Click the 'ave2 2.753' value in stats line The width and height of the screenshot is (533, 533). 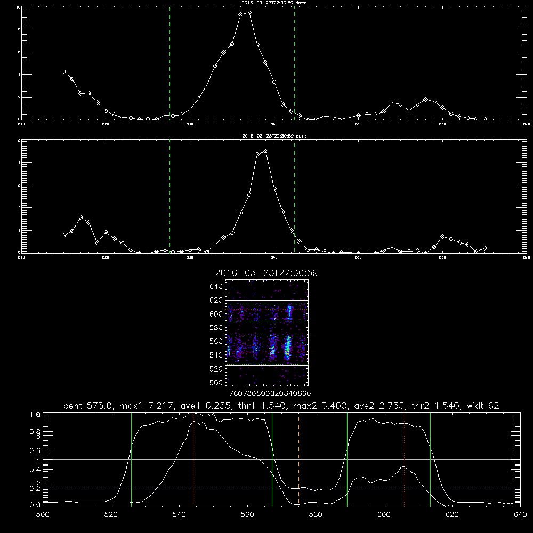[379, 406]
